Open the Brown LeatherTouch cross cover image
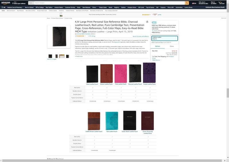This screenshot has height=162, width=229. (x=107, y=74)
